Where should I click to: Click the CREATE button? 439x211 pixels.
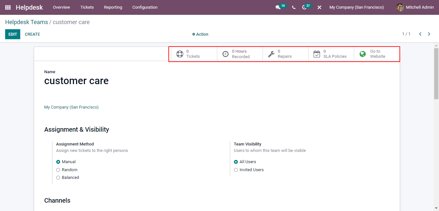click(x=32, y=34)
